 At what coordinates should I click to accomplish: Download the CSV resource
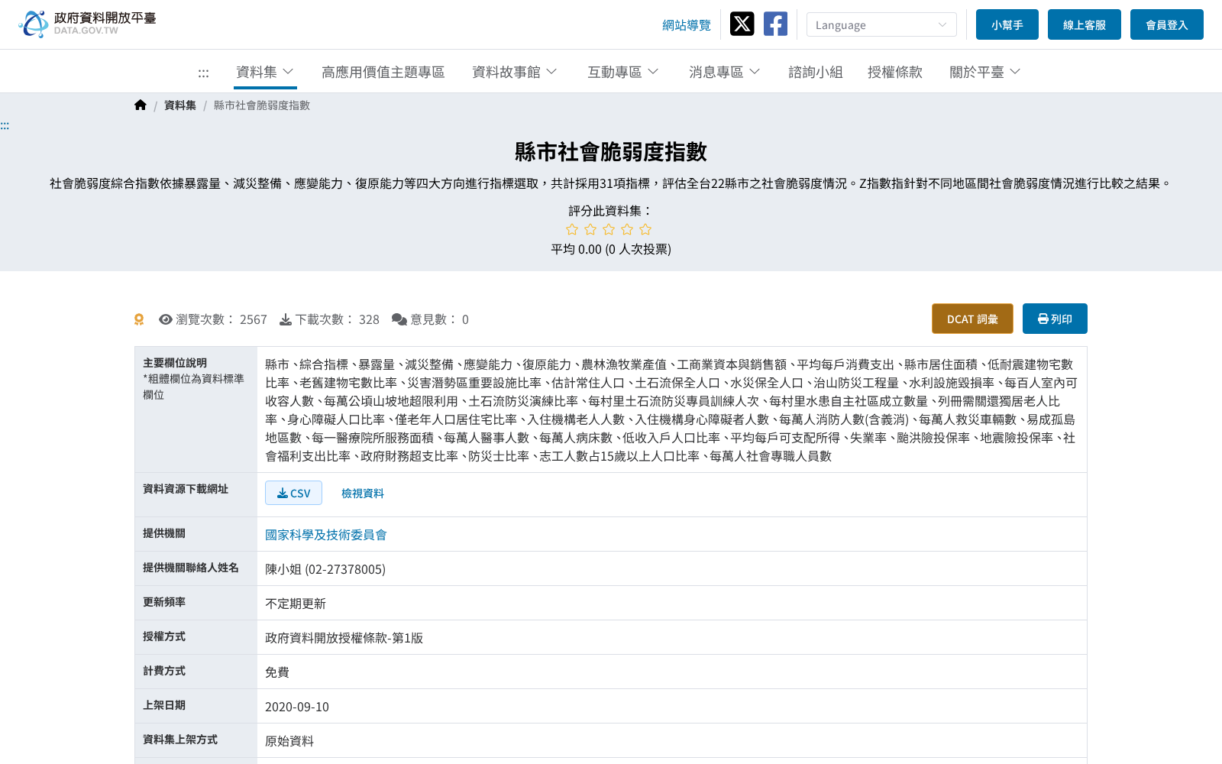coord(293,493)
